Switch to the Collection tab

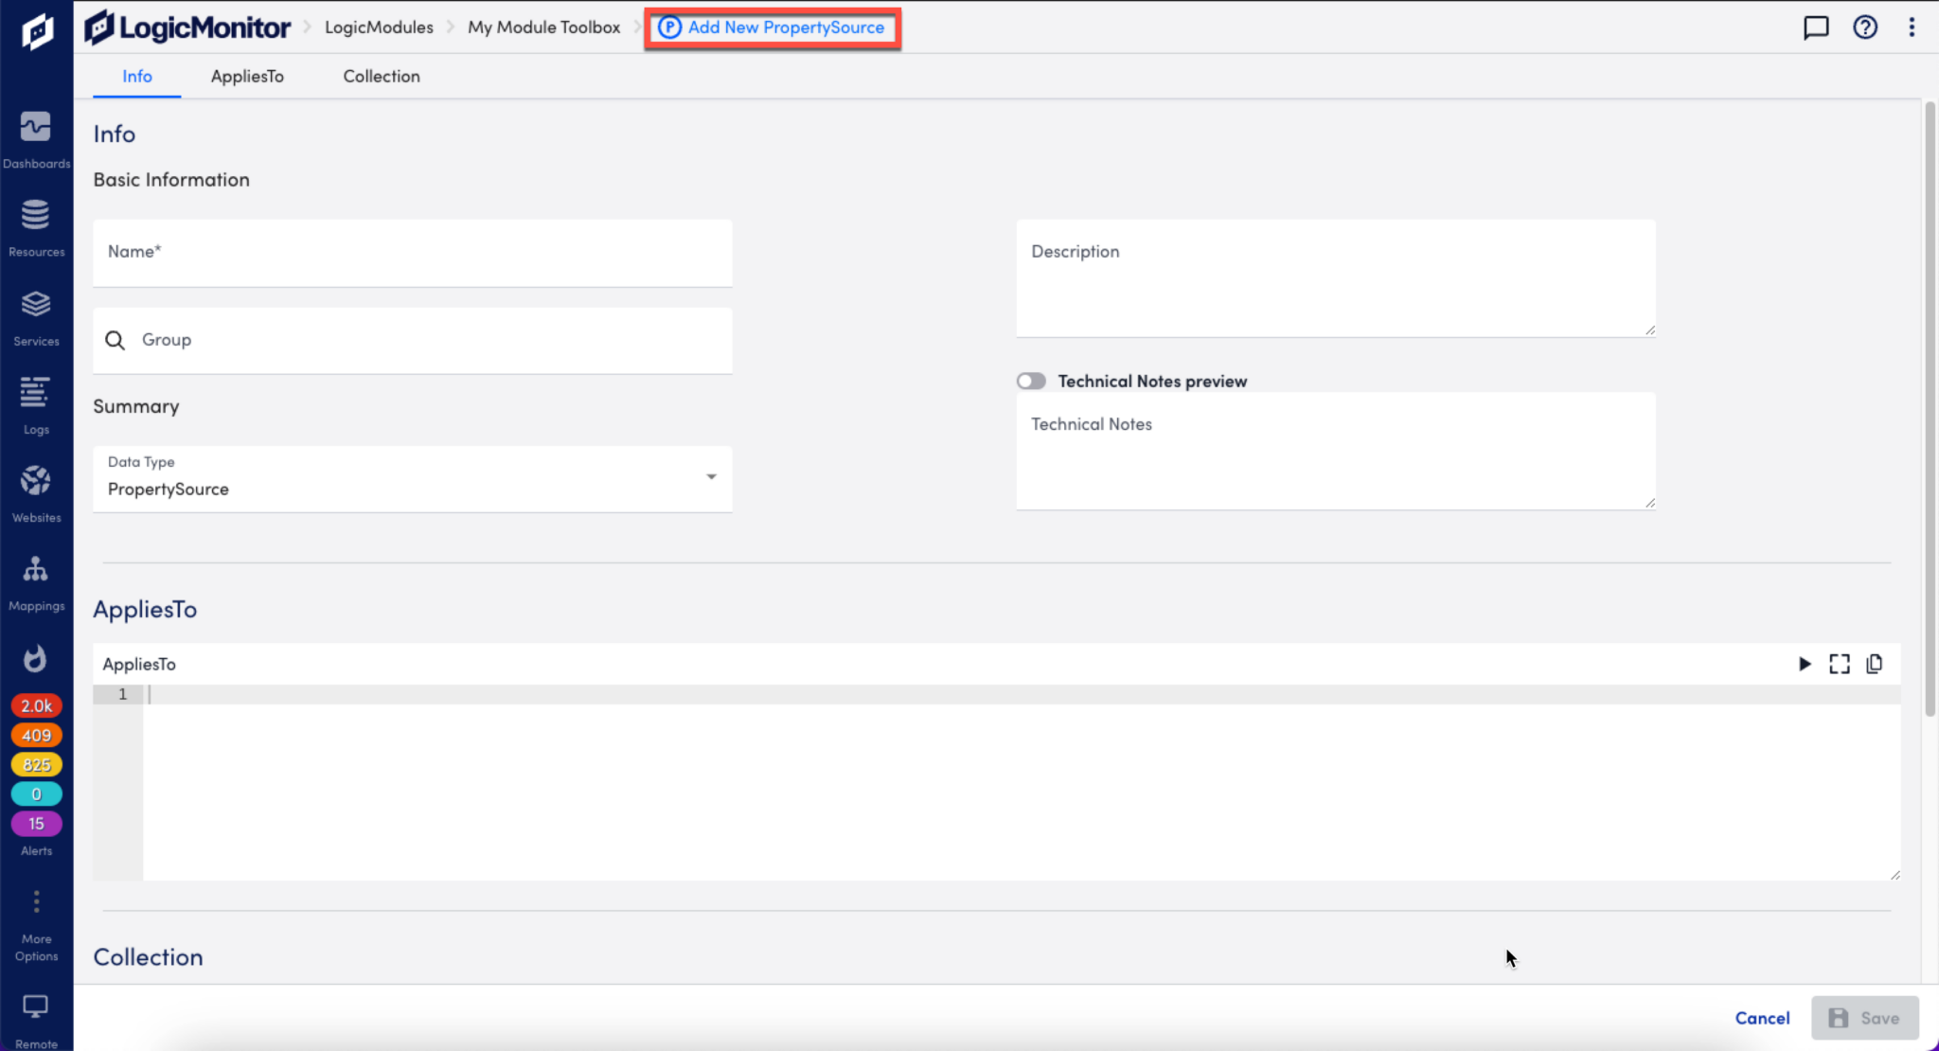click(x=381, y=76)
